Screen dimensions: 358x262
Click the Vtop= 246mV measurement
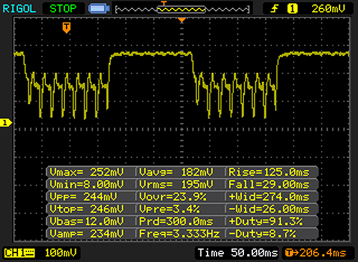pos(87,209)
